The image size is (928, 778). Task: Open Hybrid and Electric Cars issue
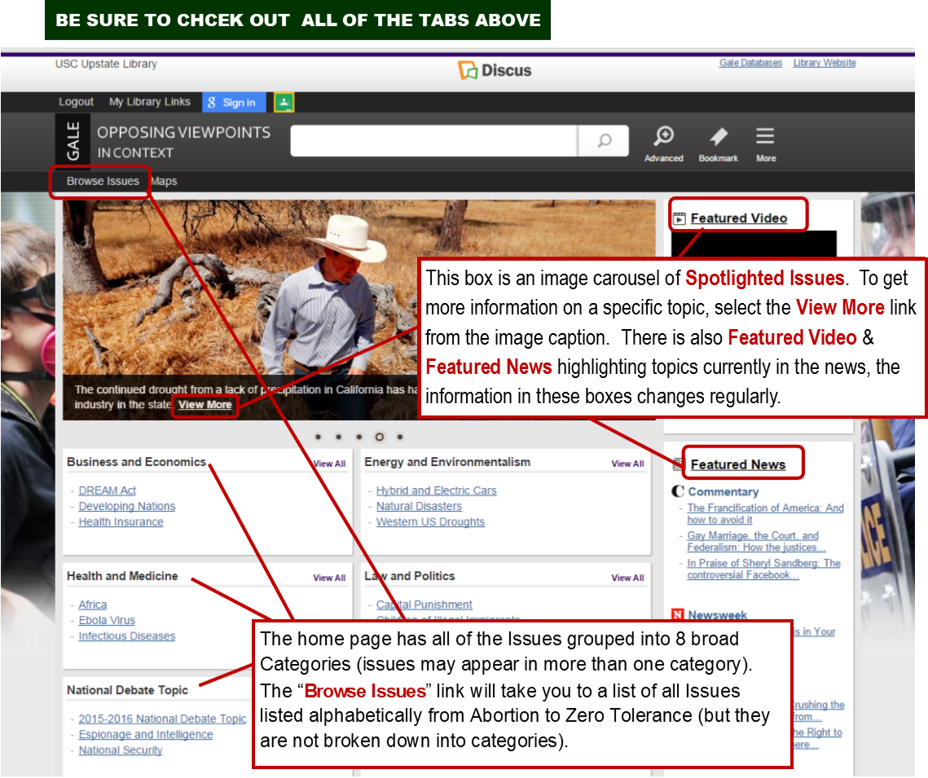[x=436, y=490]
